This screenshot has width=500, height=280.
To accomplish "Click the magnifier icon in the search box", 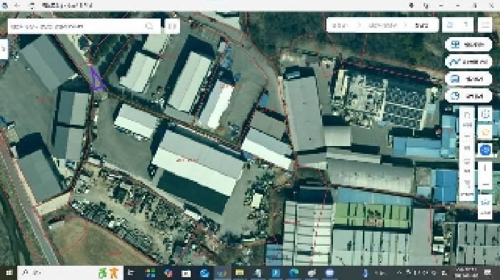I will point(149,26).
